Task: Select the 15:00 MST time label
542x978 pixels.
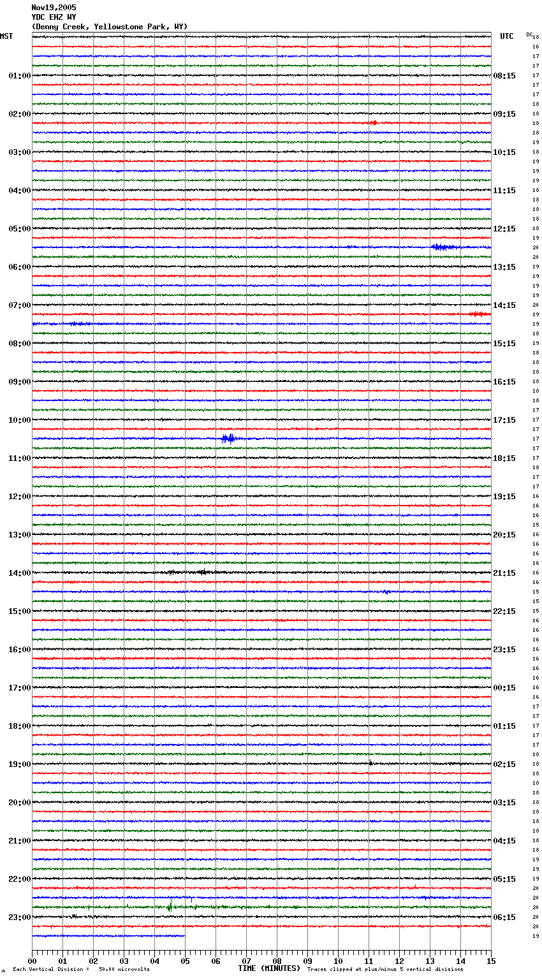Action: click(19, 611)
